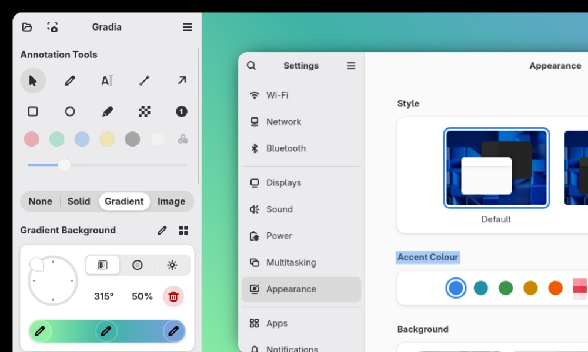588x352 pixels.
Task: Switch background mode to Solid
Action: [79, 201]
